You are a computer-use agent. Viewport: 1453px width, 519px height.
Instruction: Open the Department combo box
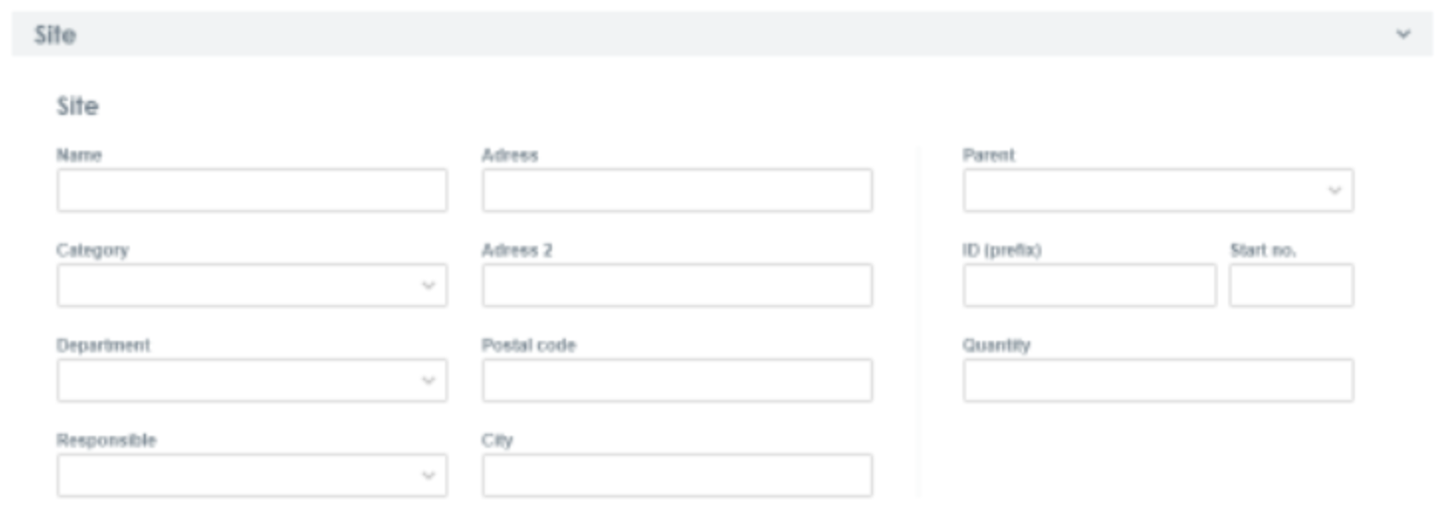[x=252, y=380]
